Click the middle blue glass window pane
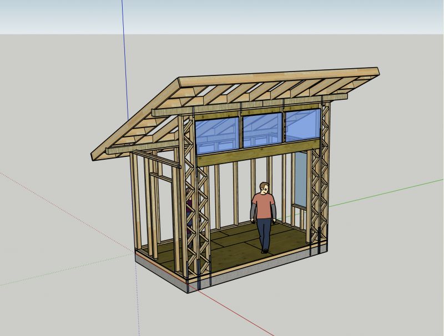Image resolution: width=444 pixels, height=336 pixels. 263,130
